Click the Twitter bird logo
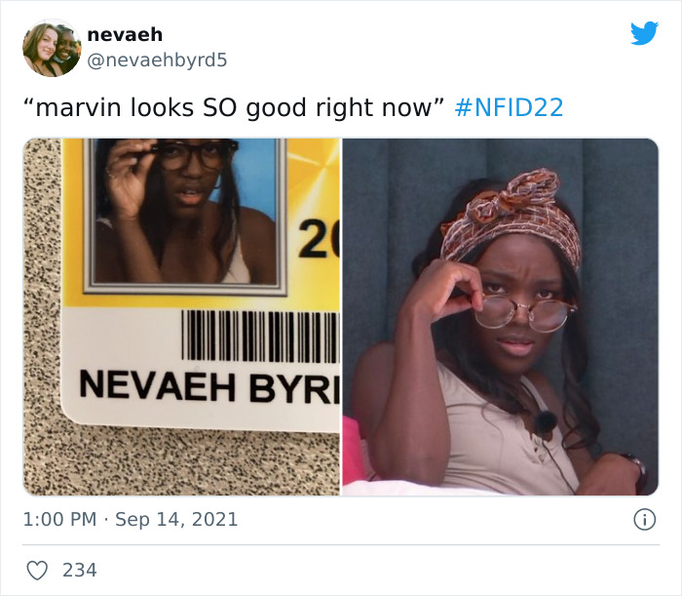This screenshot has height=596, width=682. pyautogui.click(x=644, y=32)
